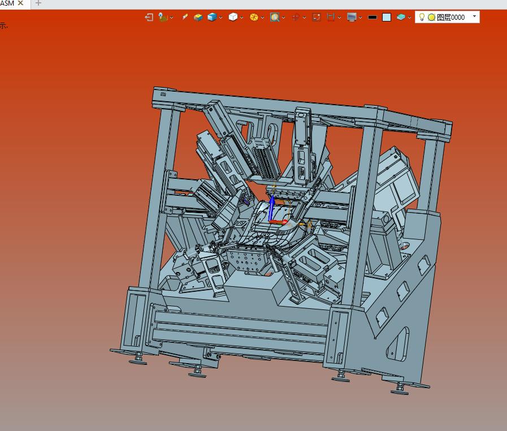Click the blue Z-axis arrow of the triad
The height and width of the screenshot is (431, 507).
272,207
